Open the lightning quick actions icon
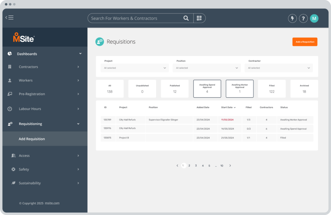 (292, 18)
